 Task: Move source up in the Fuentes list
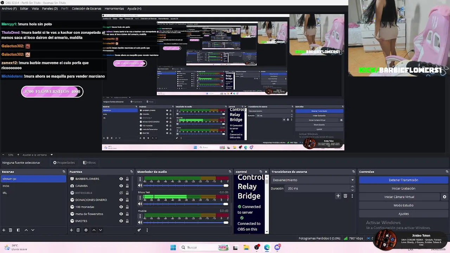[x=94, y=230]
